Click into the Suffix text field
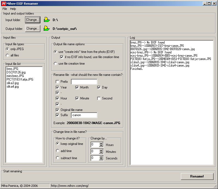 coord(84,115)
